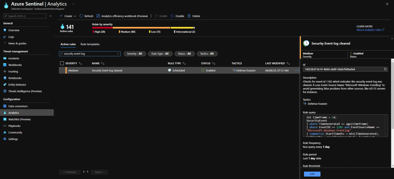Select the Security Event log cleared row name
394x179 pixels.
click(x=107, y=71)
